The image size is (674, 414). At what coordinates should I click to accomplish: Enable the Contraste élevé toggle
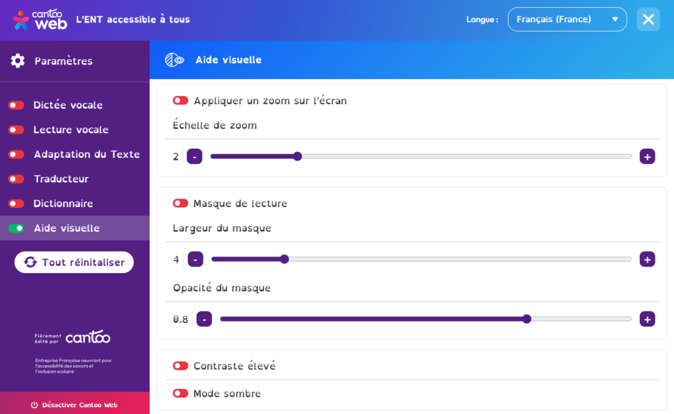180,366
